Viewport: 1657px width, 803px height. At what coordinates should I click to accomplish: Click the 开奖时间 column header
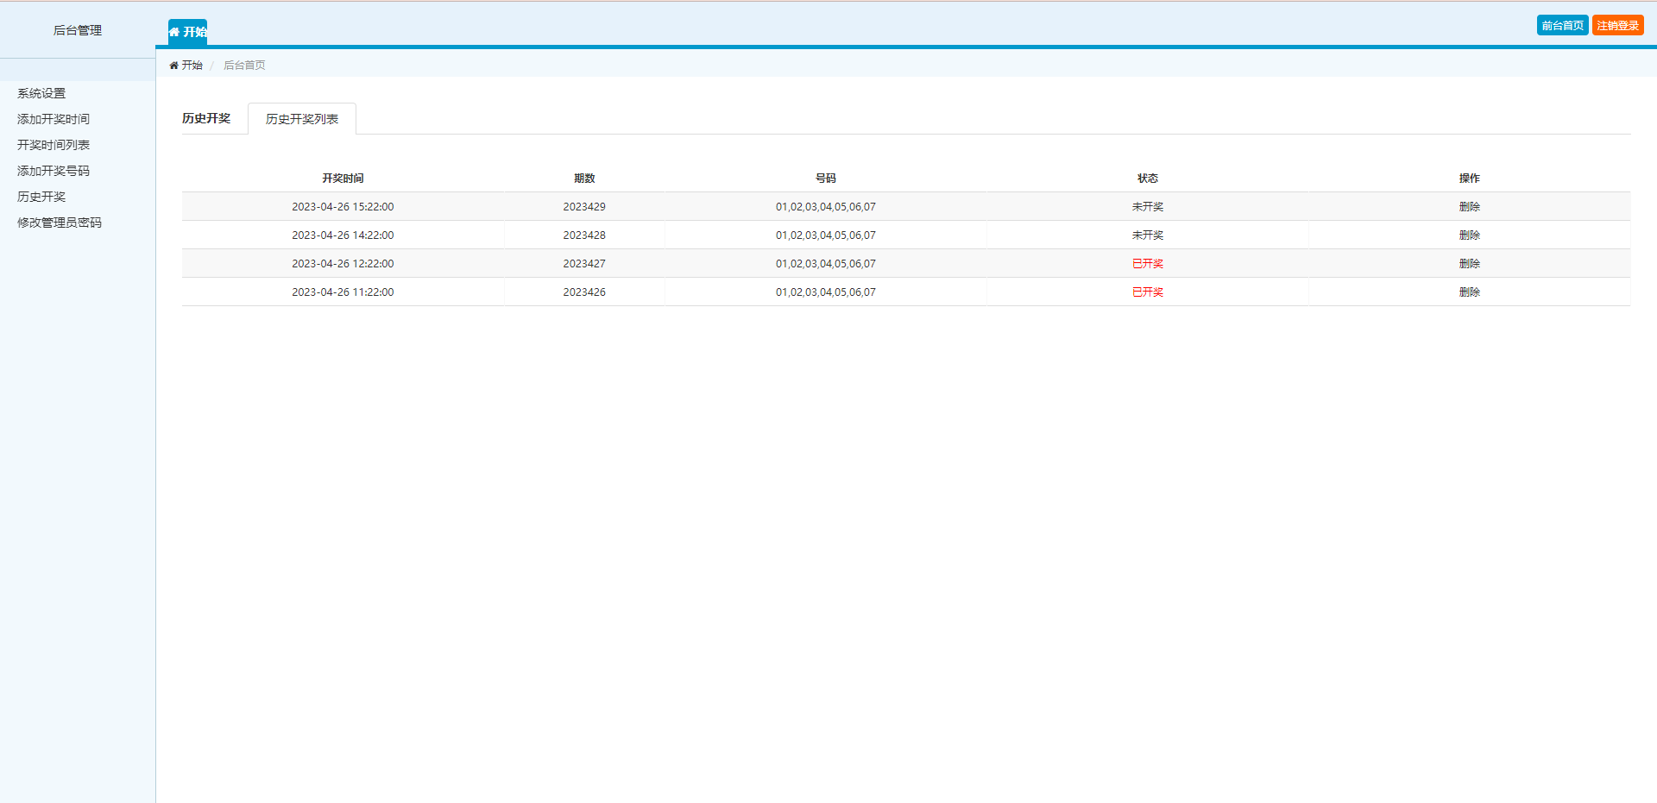343,179
